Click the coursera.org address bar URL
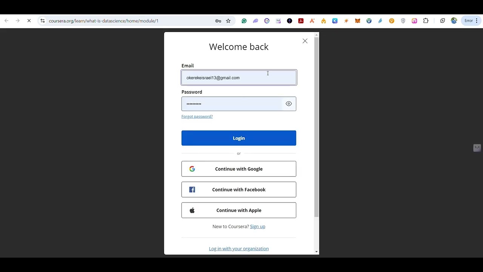Viewport: 483px width, 272px height. [x=103, y=21]
